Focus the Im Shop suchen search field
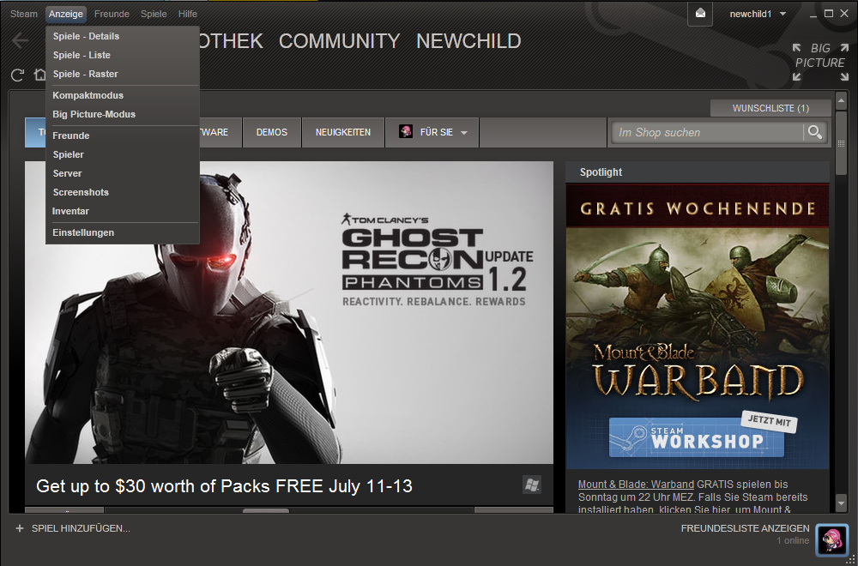Screen dimensions: 858x566 pyautogui.click(x=709, y=132)
